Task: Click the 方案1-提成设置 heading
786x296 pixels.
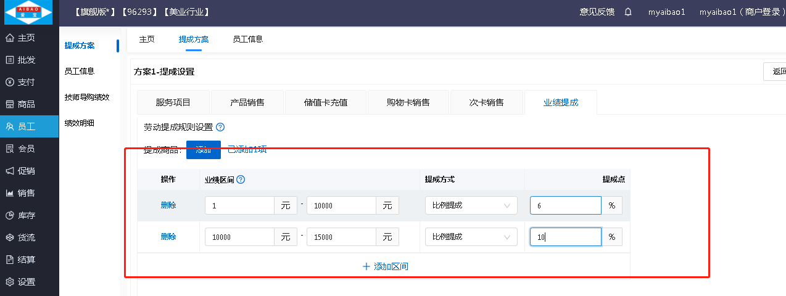Action: point(164,72)
